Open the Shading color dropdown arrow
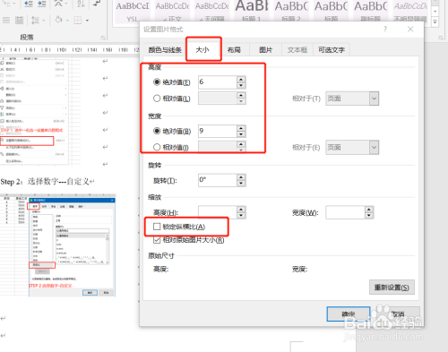This screenshot has width=448, height=352. coord(67,21)
